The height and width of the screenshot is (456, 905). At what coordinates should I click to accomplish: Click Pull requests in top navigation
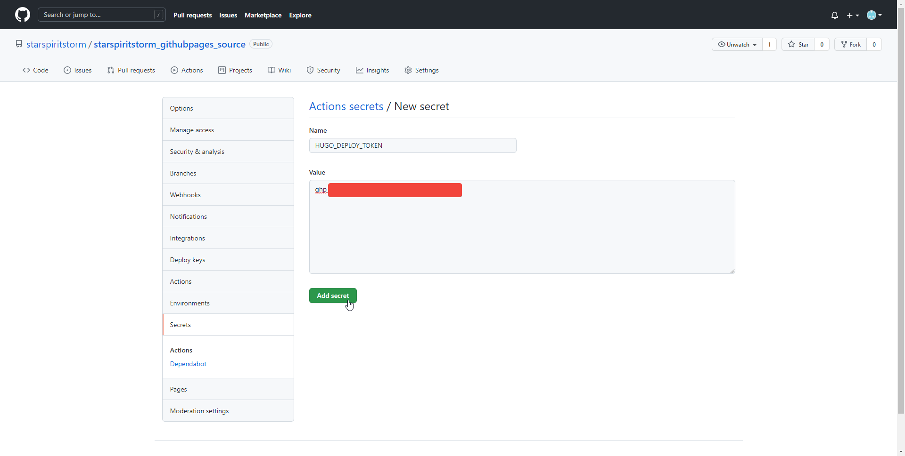pyautogui.click(x=192, y=15)
